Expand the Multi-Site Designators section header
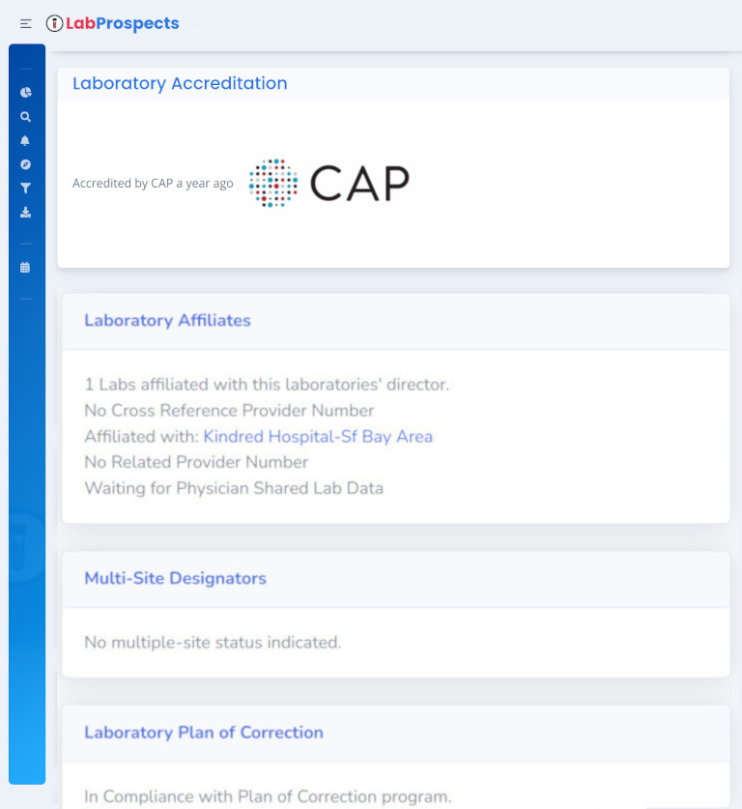 point(174,578)
